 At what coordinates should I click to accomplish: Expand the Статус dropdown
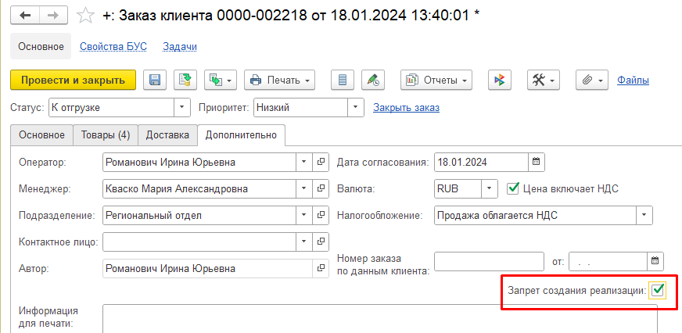click(183, 107)
